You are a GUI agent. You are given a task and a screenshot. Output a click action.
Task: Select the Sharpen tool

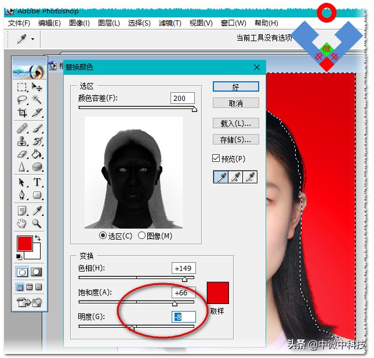pos(22,167)
